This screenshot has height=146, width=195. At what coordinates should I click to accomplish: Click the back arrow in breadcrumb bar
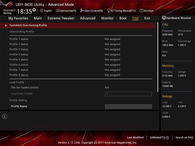click(6, 25)
